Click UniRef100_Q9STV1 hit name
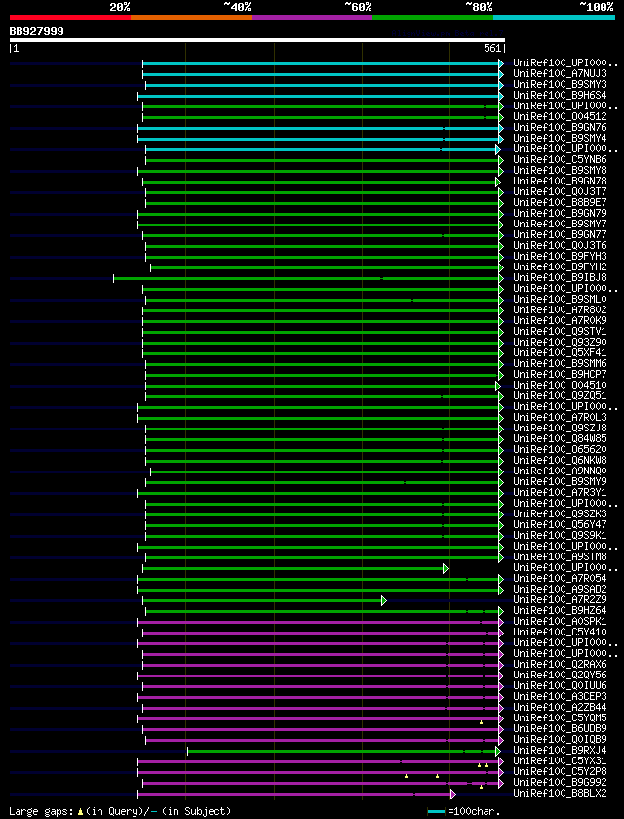This screenshot has width=624, height=819. point(560,332)
